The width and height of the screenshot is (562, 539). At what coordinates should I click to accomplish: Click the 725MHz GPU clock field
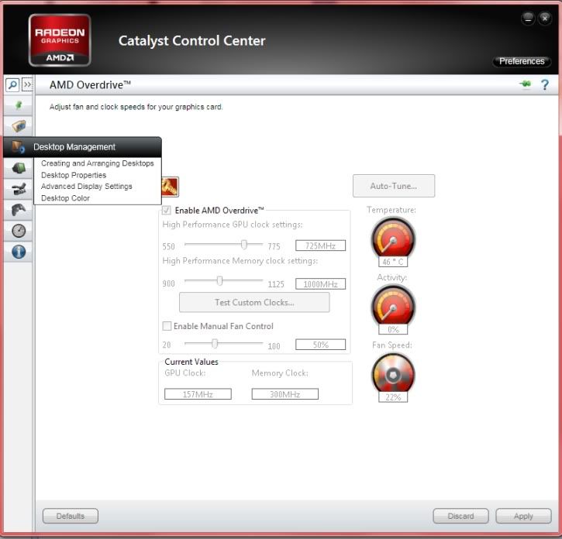point(320,245)
